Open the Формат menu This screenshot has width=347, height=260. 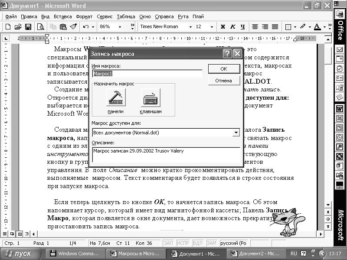(x=84, y=16)
